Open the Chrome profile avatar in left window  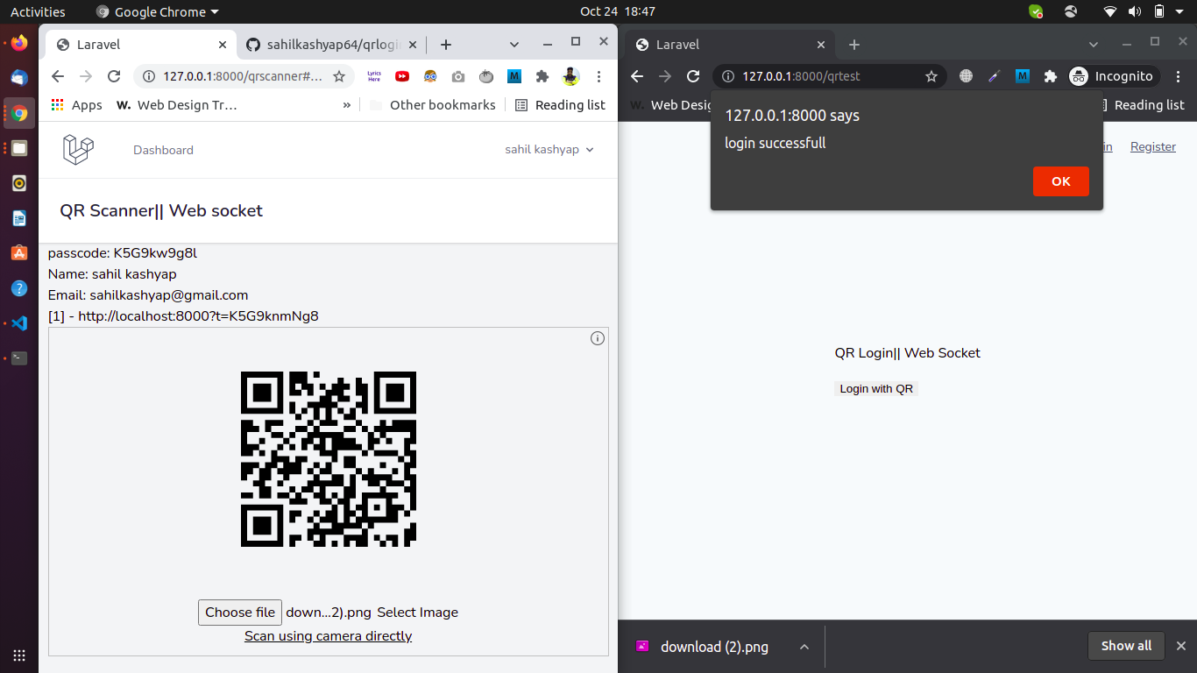[x=570, y=76]
